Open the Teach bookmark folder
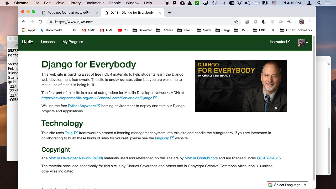Image resolution: width=336 pixels, height=189 pixels. pos(185,30)
